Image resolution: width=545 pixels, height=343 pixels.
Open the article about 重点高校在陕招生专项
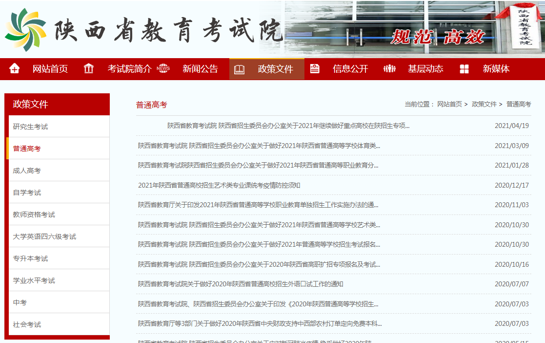[x=288, y=126]
